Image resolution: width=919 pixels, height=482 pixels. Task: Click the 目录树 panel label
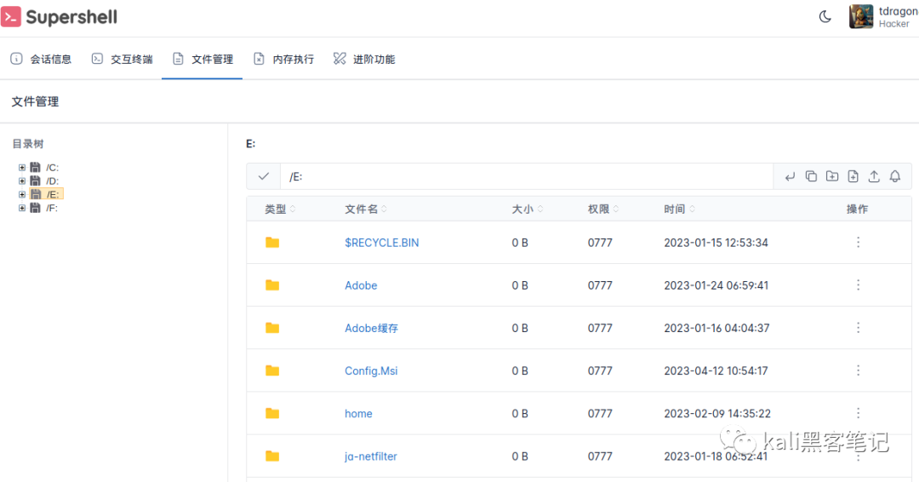(28, 144)
